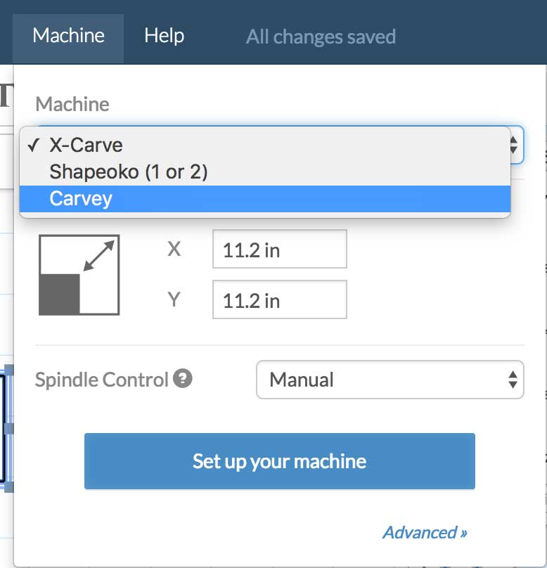The width and height of the screenshot is (547, 568).
Task: Click the Machine section heading
Action: pos(72,104)
